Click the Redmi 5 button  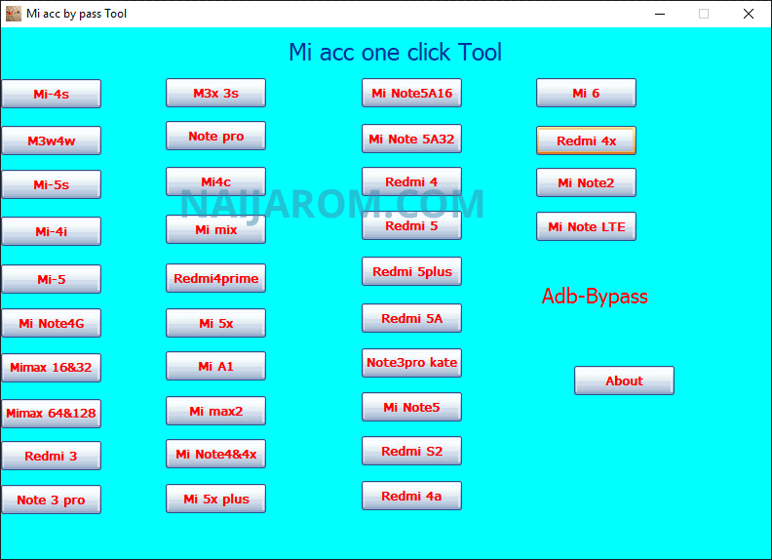(x=411, y=225)
